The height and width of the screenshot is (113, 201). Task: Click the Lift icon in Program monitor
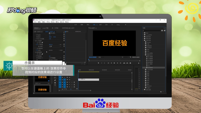124,63
